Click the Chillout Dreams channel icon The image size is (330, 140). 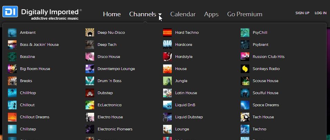(x=12, y=117)
